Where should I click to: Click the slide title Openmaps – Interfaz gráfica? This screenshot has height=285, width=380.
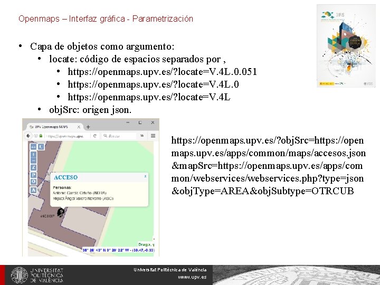coord(106,18)
